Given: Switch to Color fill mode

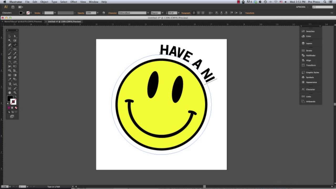Looking at the screenshot, I should coord(9,108).
